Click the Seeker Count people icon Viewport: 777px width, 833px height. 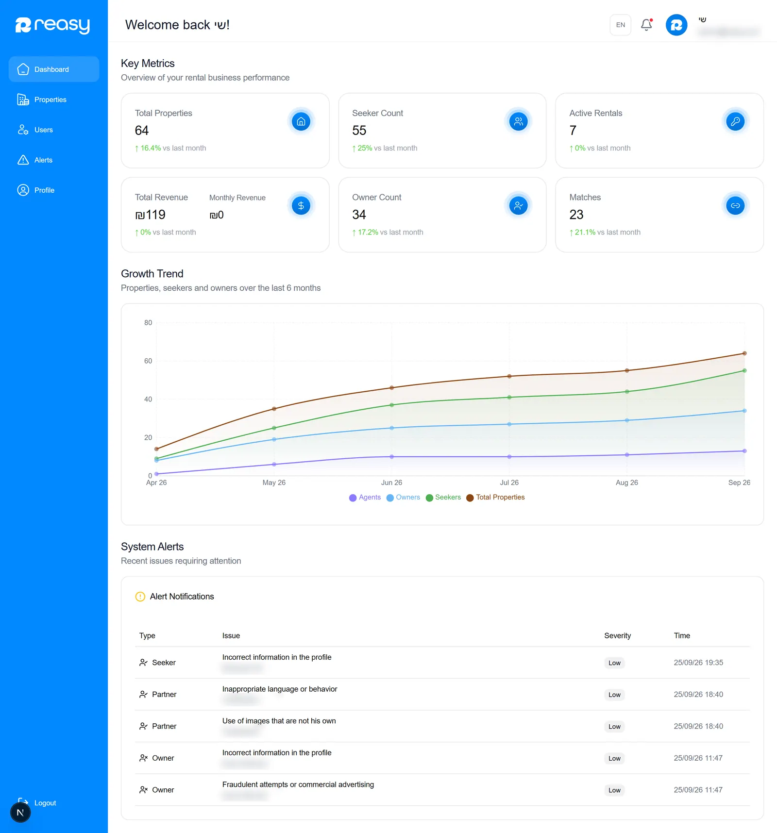point(518,121)
